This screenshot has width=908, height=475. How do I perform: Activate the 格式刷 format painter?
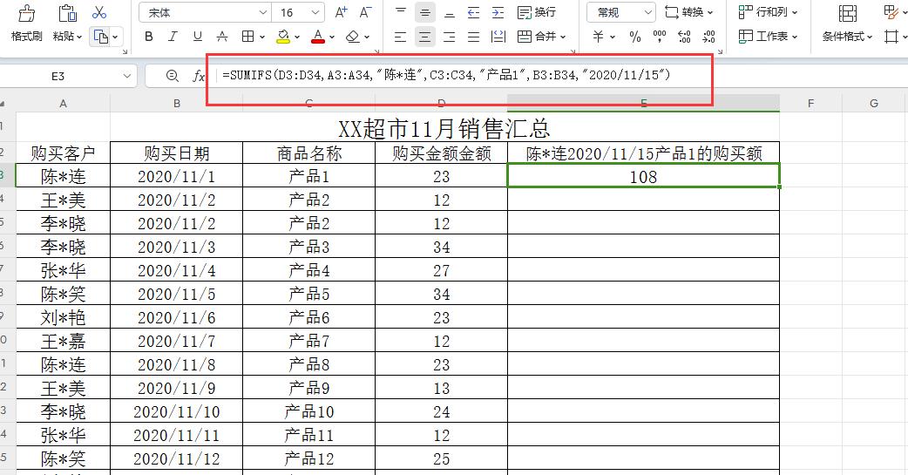26,24
